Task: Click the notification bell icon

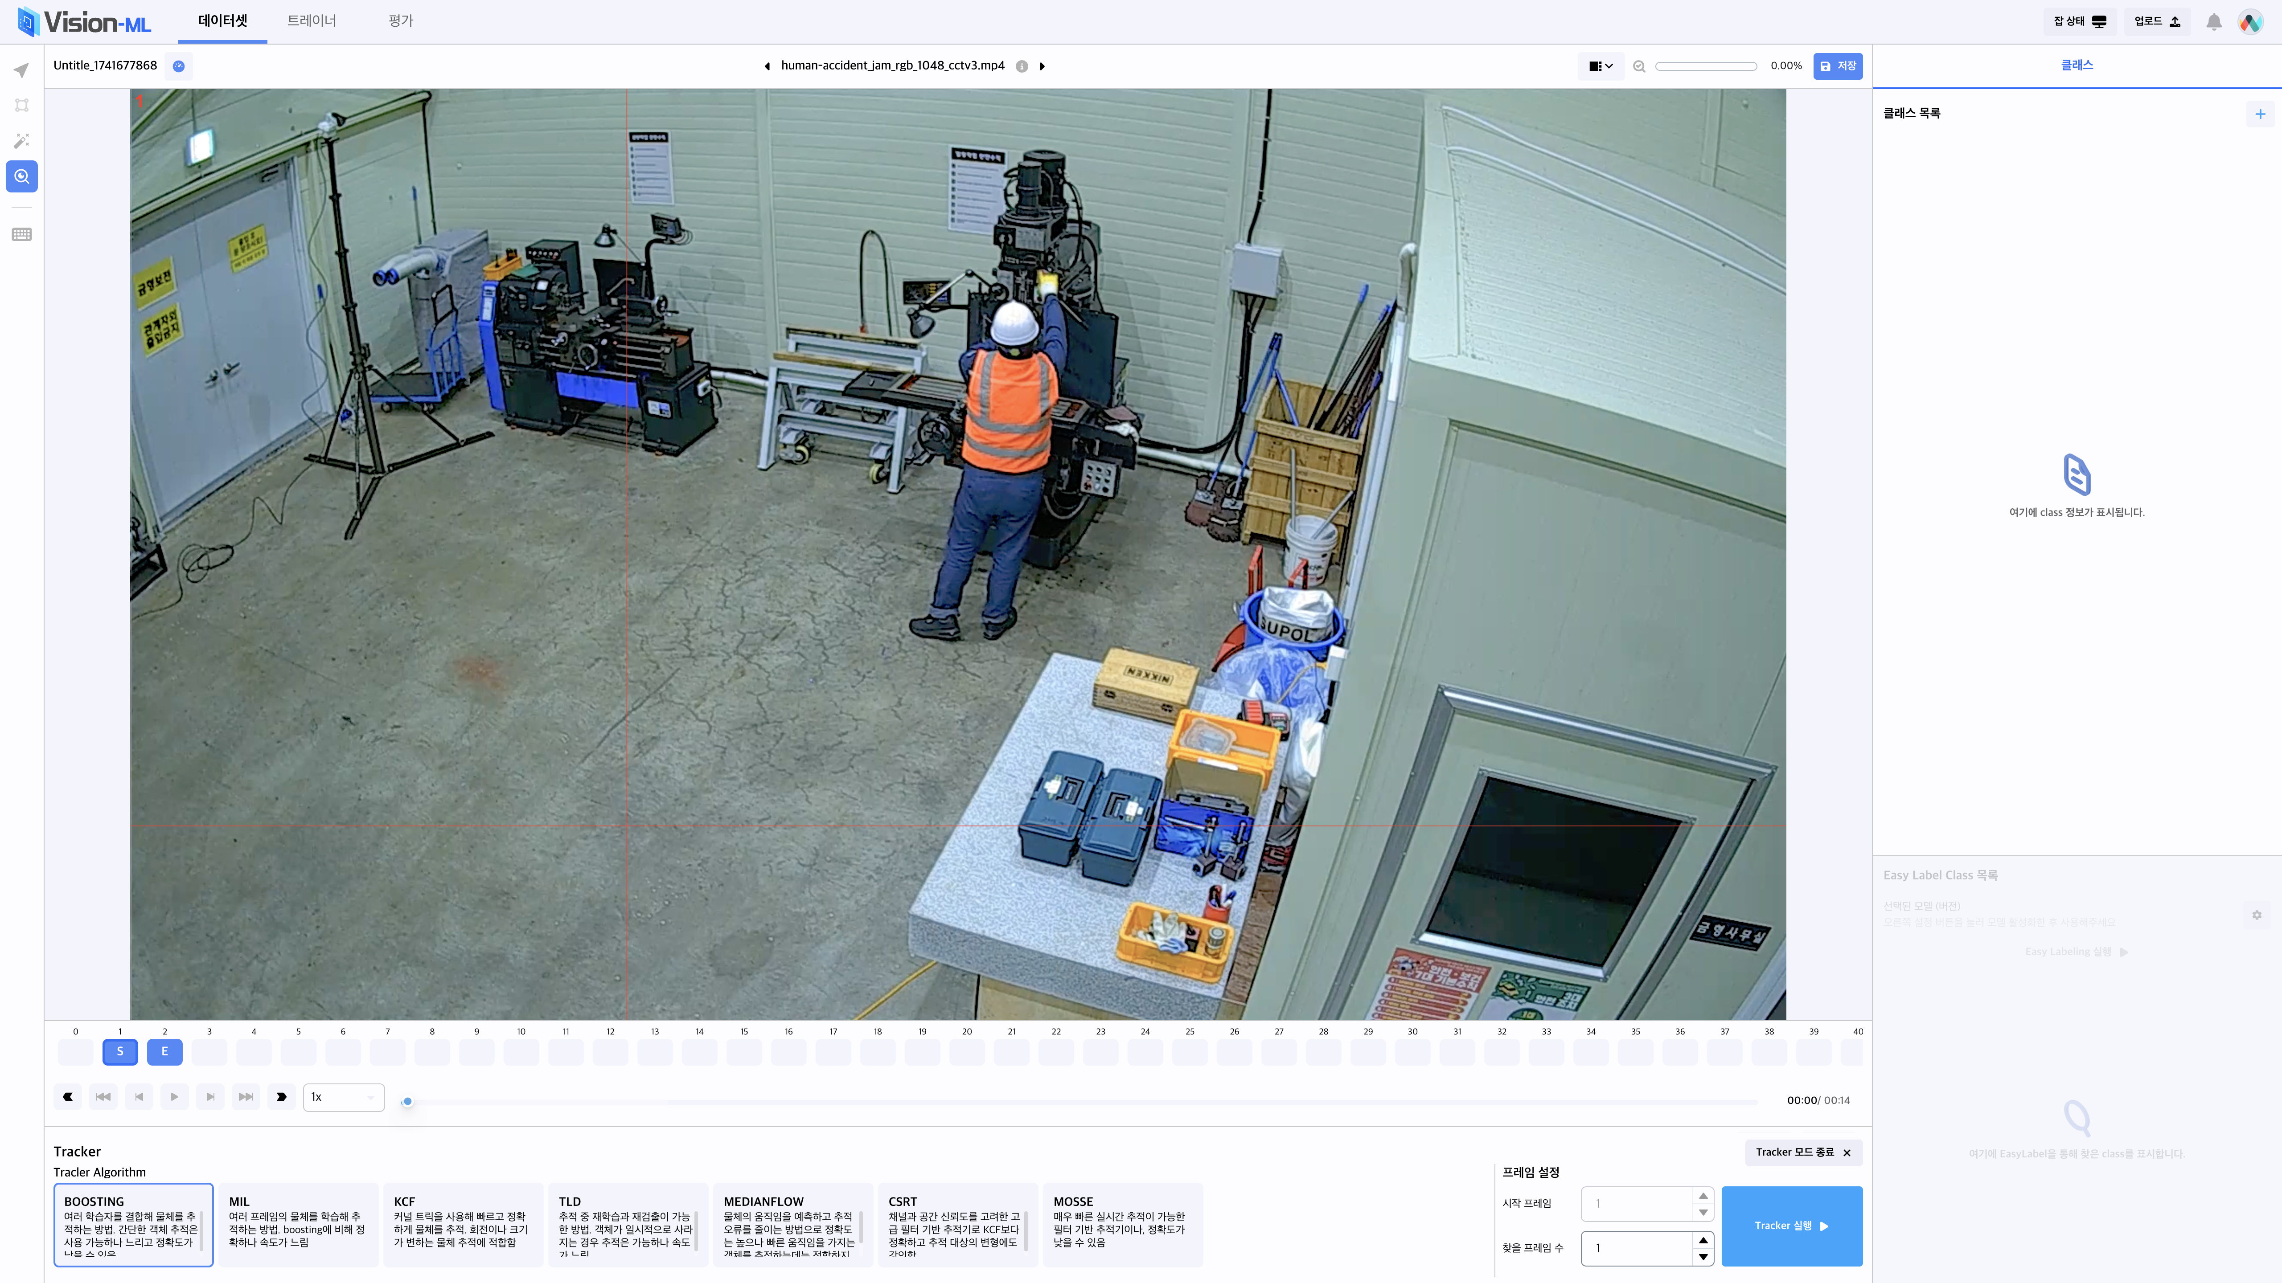Action: pyautogui.click(x=2213, y=22)
